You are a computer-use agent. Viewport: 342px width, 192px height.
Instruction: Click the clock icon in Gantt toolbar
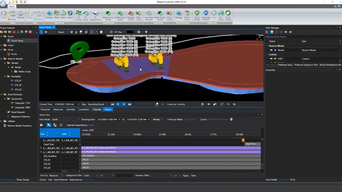point(61,125)
